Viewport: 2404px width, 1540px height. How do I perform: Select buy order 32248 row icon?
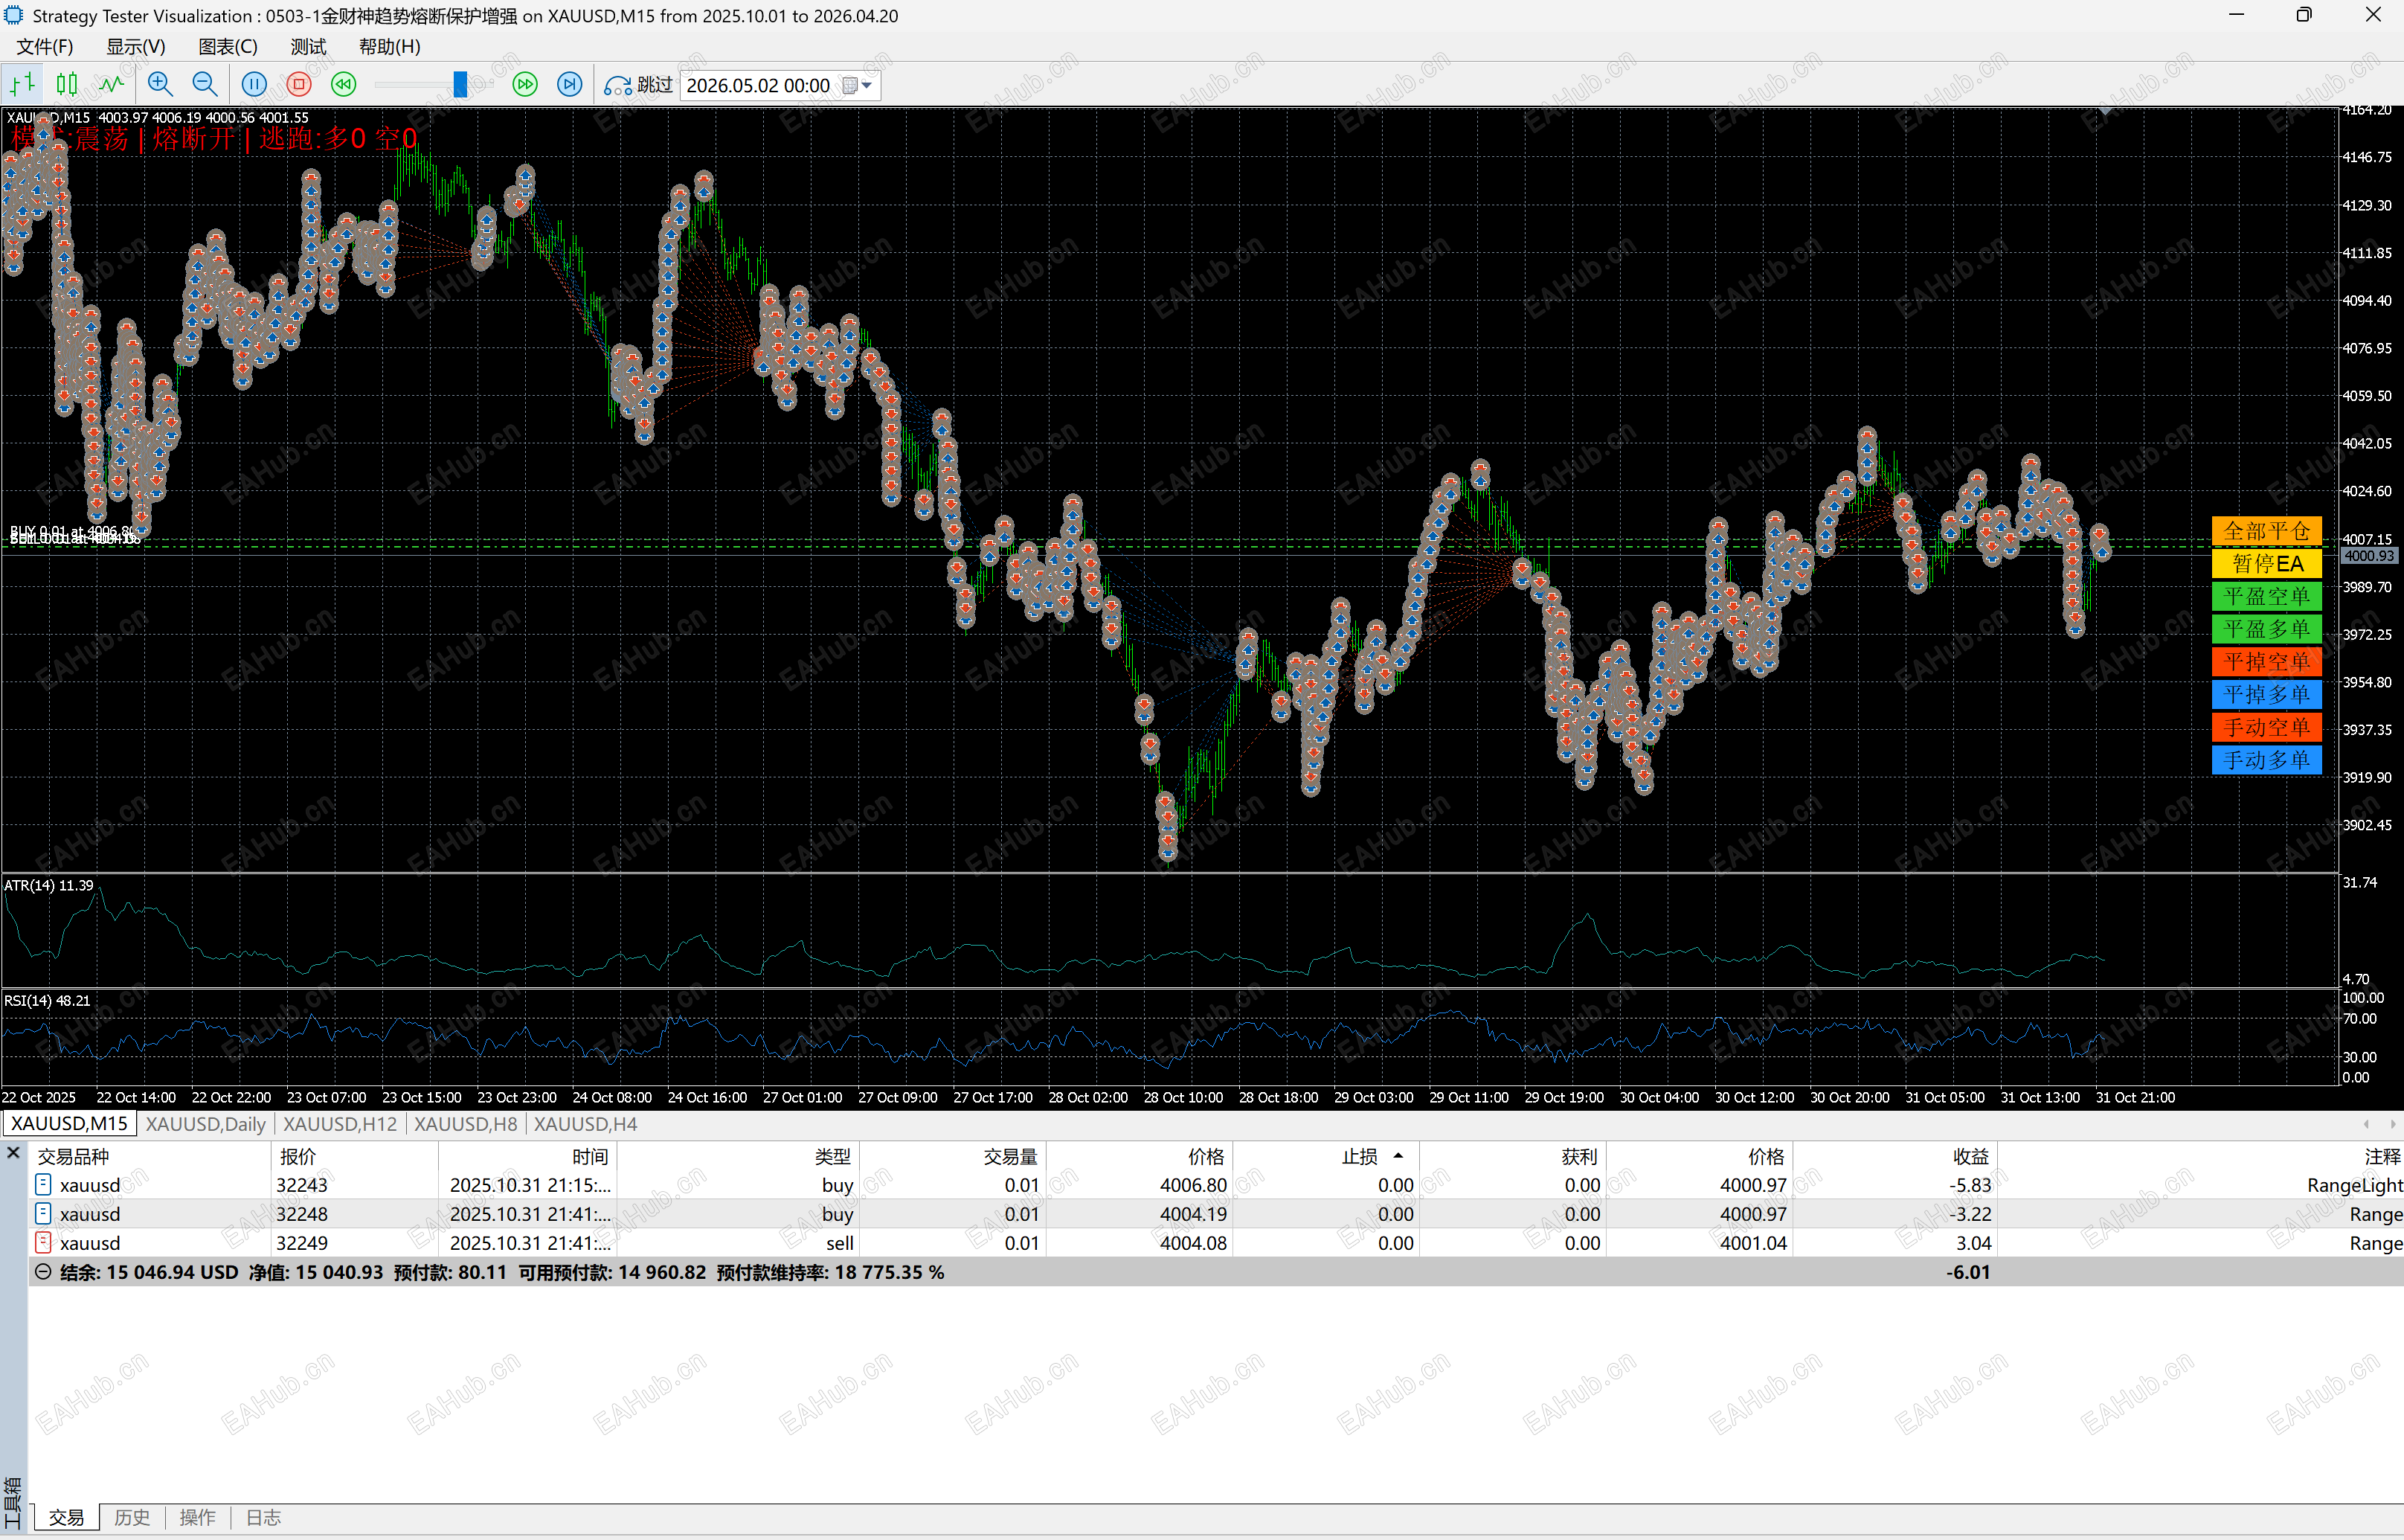[x=43, y=1214]
